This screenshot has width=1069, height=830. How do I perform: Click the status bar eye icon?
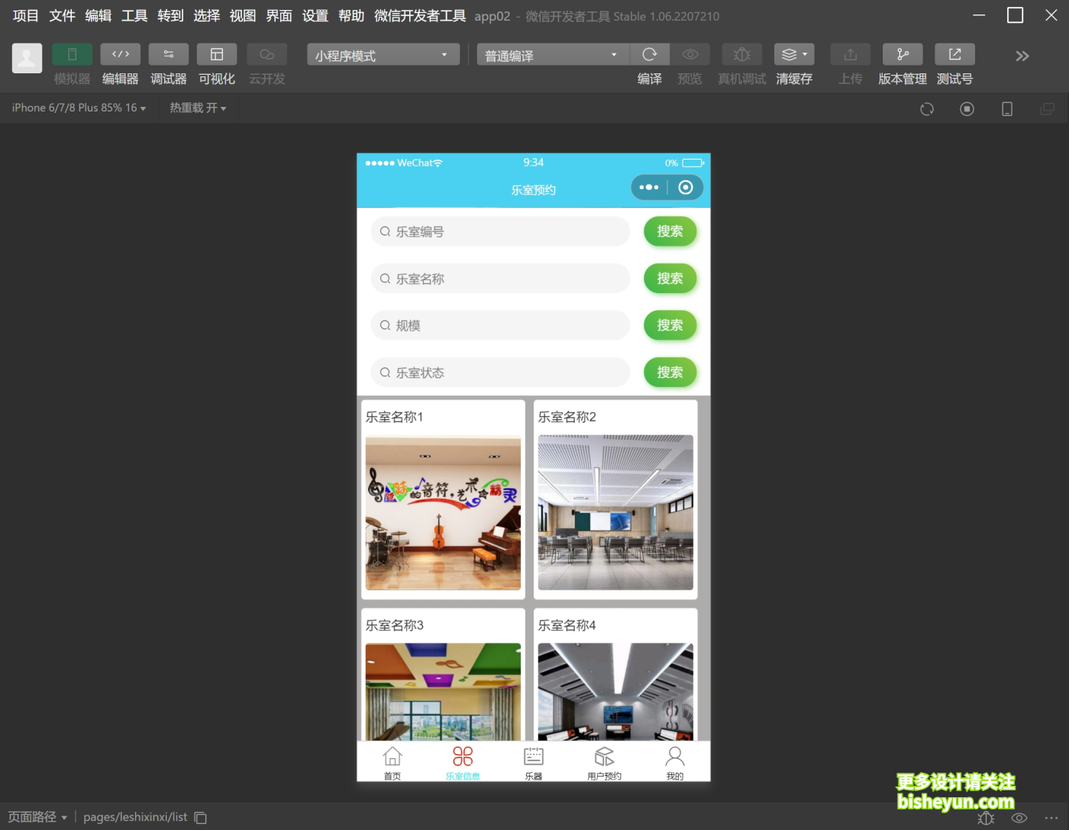pos(1019,818)
